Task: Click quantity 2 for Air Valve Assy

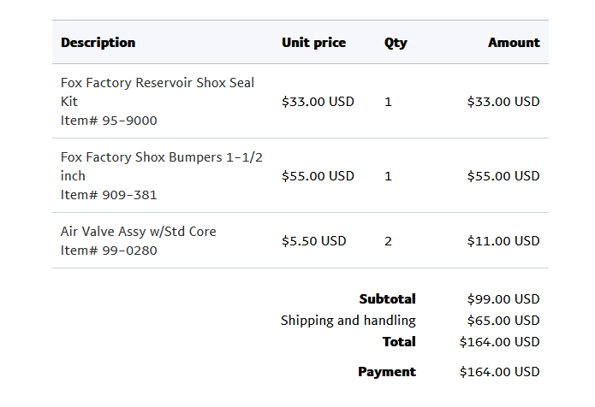Action: pyautogui.click(x=388, y=241)
